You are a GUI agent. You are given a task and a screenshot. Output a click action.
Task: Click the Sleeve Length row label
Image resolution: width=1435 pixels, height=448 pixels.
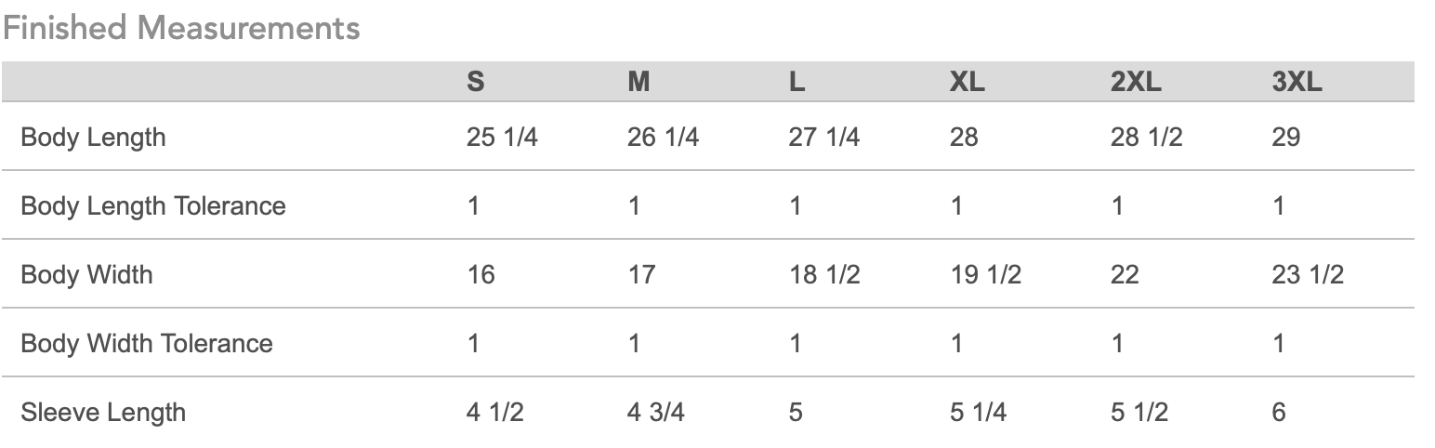[x=103, y=412]
